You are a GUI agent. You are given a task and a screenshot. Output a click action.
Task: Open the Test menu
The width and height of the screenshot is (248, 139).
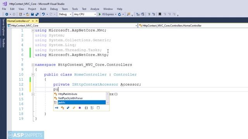click(x=84, y=9)
